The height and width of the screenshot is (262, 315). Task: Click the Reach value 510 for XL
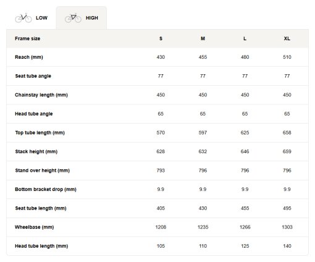click(287, 57)
